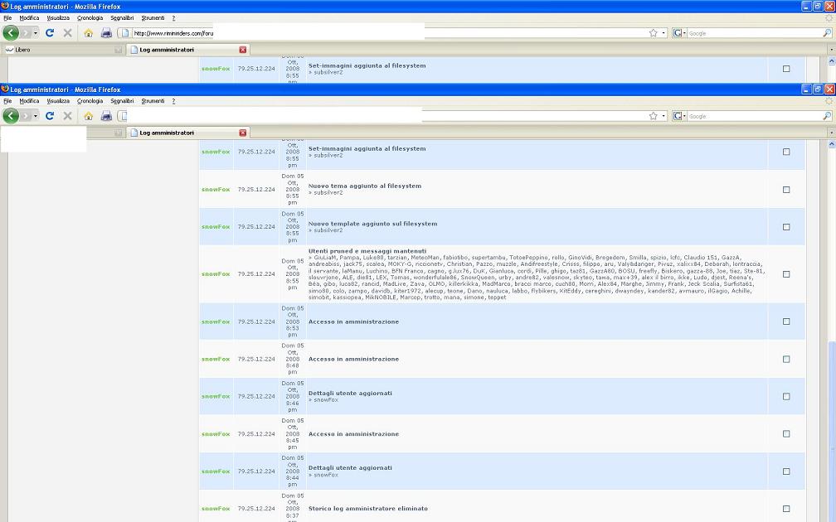This screenshot has height=522, width=836.
Task: Click the search magnifier in the lower window
Action: point(826,116)
